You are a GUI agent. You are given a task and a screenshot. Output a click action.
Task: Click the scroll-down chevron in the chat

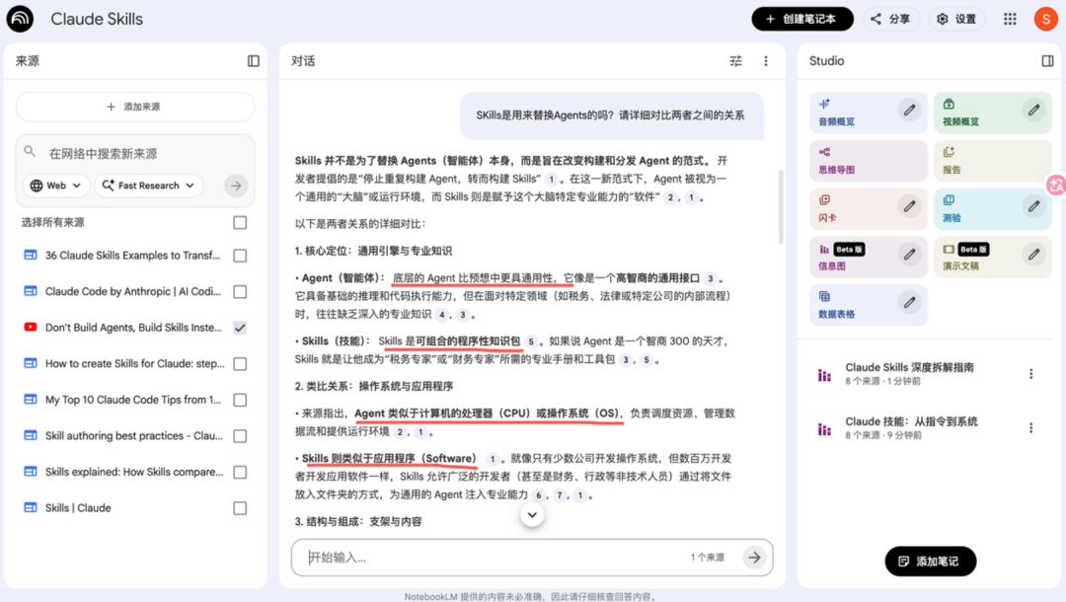(532, 515)
